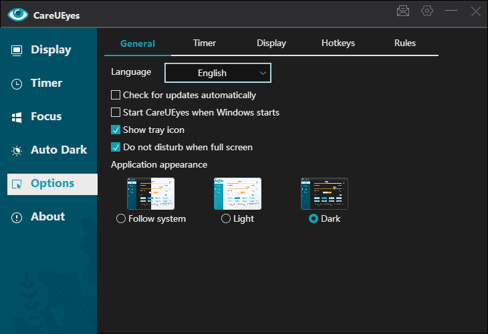Enable Check for updates automatically
This screenshot has height=334, width=488.
[x=116, y=95]
